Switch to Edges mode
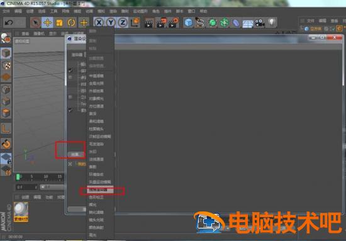Viewport: 346px width, 241px height. [x=6, y=101]
